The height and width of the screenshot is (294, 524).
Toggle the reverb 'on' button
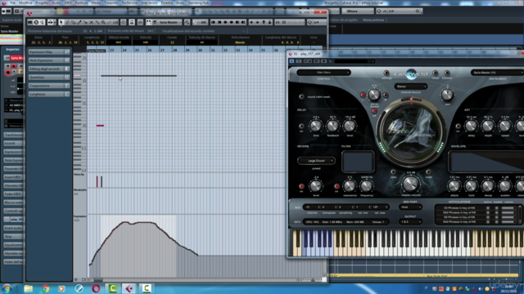[301, 186]
